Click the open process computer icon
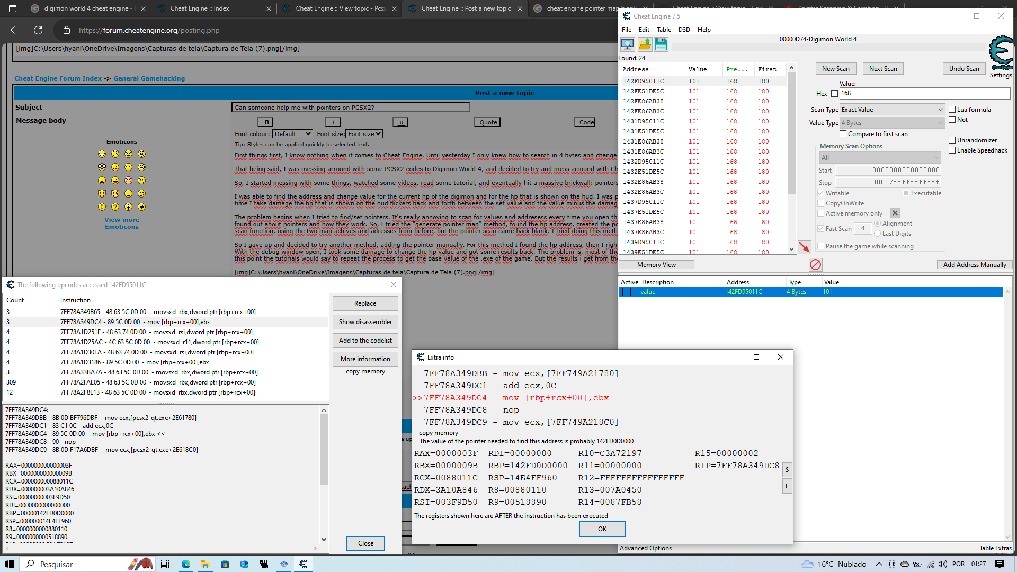This screenshot has height=572, width=1017. (x=628, y=44)
